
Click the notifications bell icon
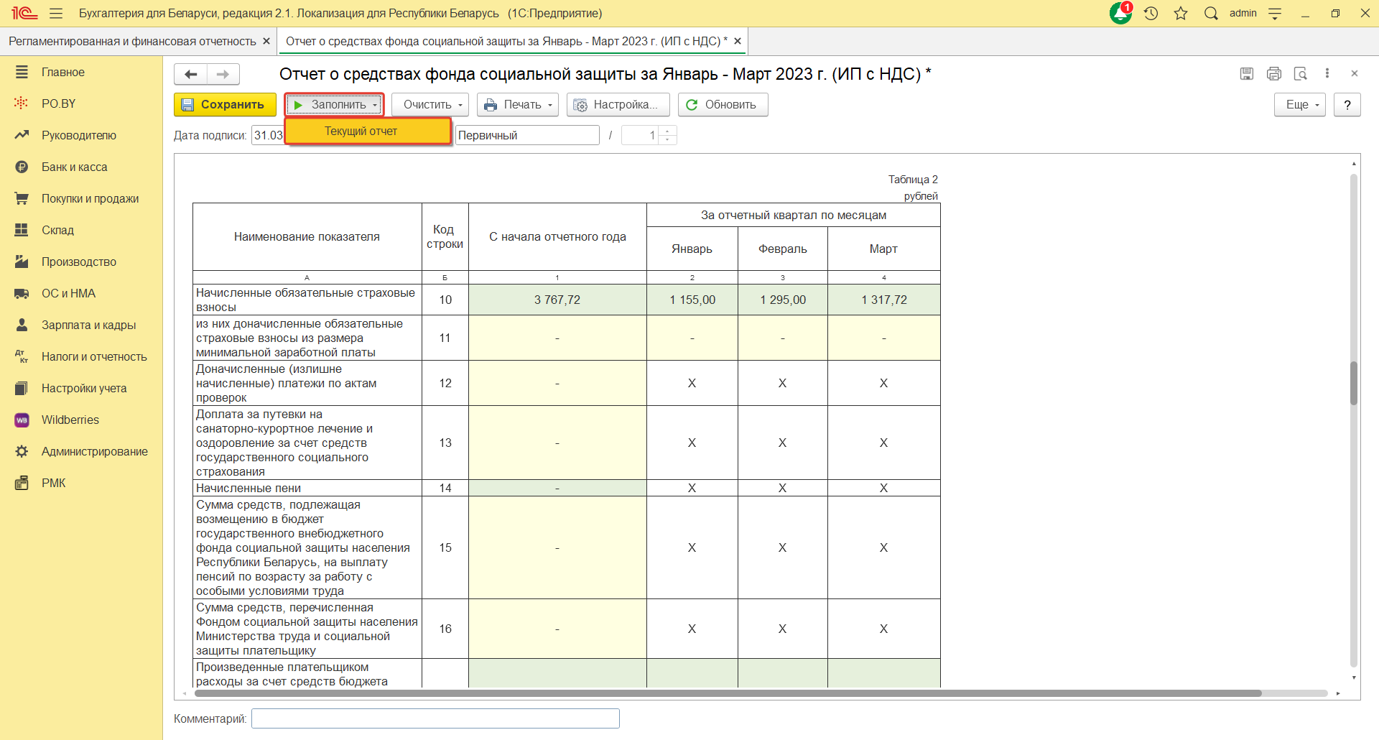click(1120, 14)
